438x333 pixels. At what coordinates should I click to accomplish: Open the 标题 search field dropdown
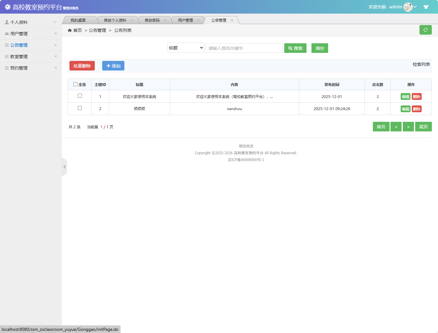(186, 48)
